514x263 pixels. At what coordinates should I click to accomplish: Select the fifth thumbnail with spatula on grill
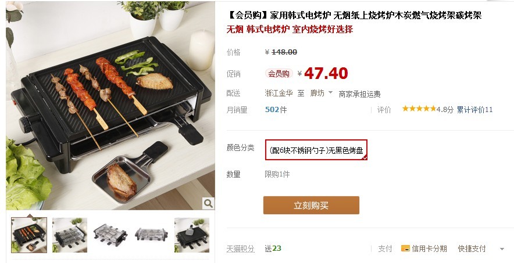click(192, 235)
